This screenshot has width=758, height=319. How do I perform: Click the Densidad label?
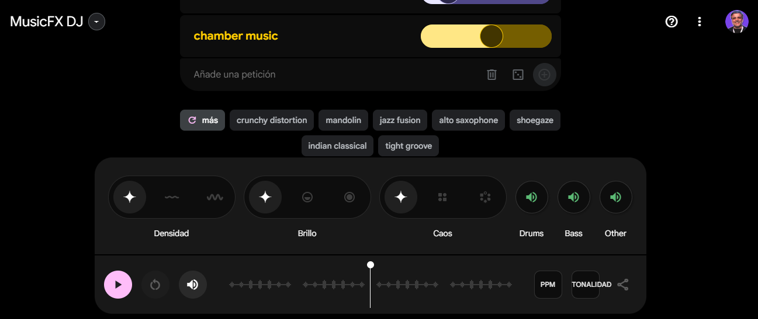click(x=171, y=233)
